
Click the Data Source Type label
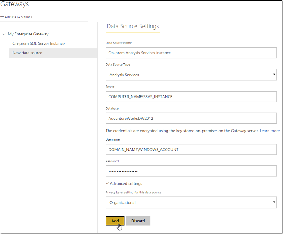118,65
